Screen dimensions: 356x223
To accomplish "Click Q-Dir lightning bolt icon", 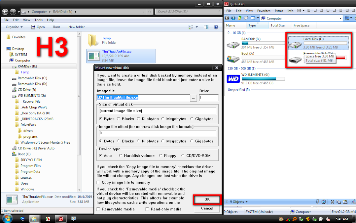I will coord(317,201).
